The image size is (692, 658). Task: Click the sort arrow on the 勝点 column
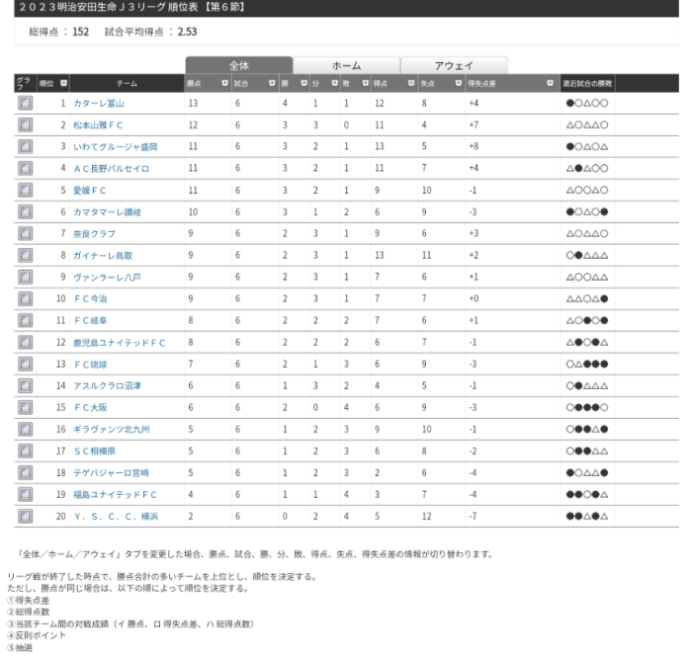click(224, 84)
